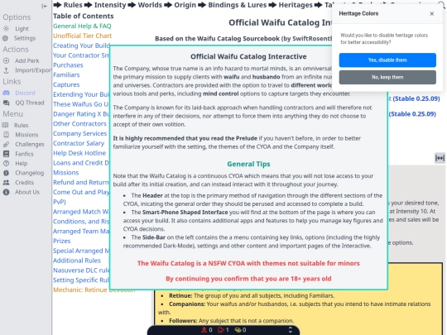Click the Changelog bug icon

[6, 173]
